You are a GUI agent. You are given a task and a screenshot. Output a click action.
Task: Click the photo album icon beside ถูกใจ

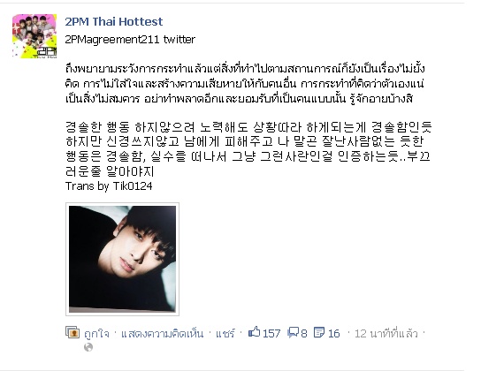[73, 332]
